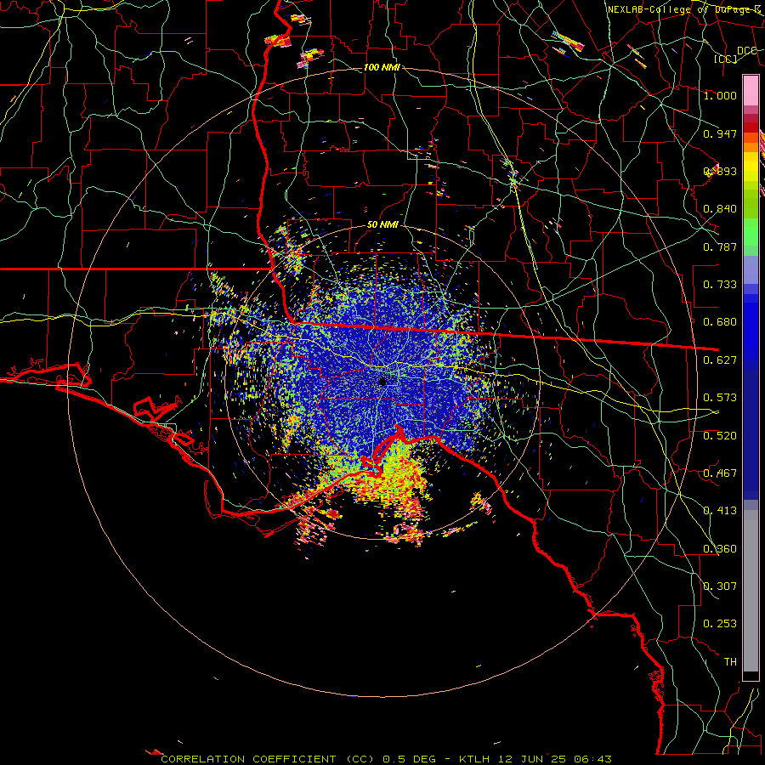Select the 0.680 scale label
The image size is (765, 765).
point(720,322)
